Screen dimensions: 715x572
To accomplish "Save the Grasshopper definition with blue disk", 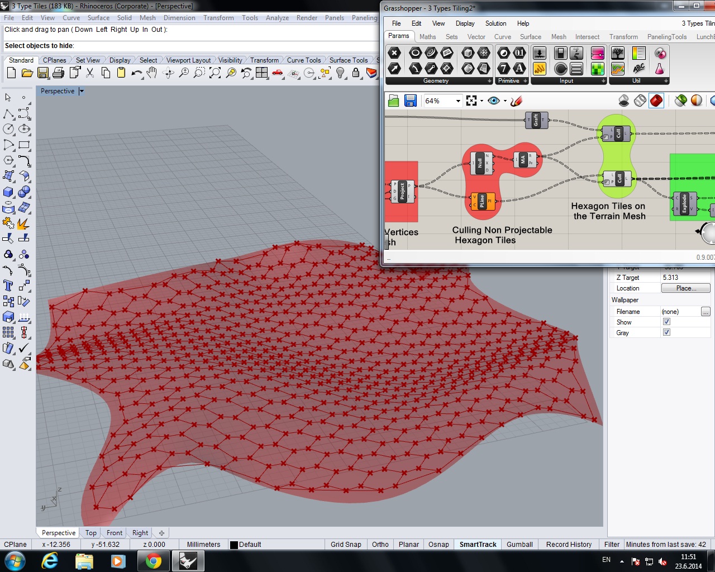I will [x=411, y=101].
